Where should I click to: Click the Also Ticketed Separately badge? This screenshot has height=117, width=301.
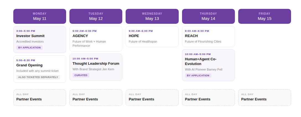pyautogui.click(x=38, y=77)
